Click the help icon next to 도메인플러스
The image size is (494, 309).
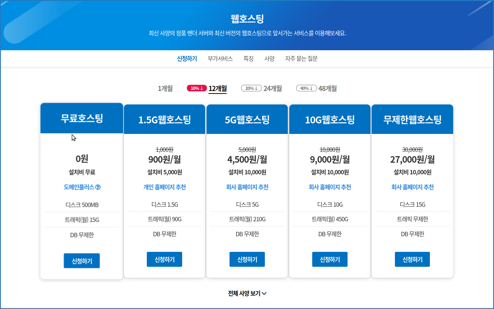98,187
